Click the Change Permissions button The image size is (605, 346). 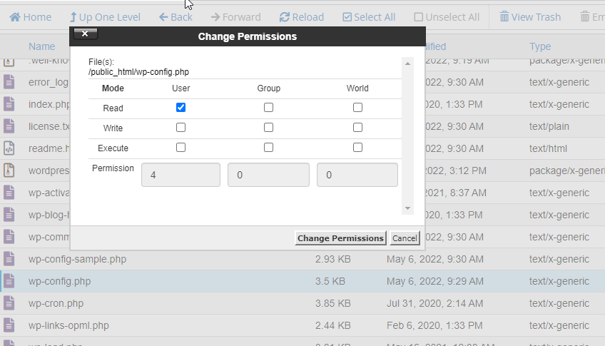pyautogui.click(x=341, y=238)
